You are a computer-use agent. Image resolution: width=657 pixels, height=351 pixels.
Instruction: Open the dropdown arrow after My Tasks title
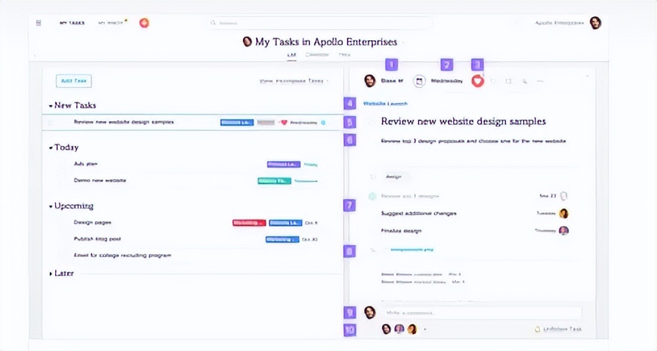(403, 42)
